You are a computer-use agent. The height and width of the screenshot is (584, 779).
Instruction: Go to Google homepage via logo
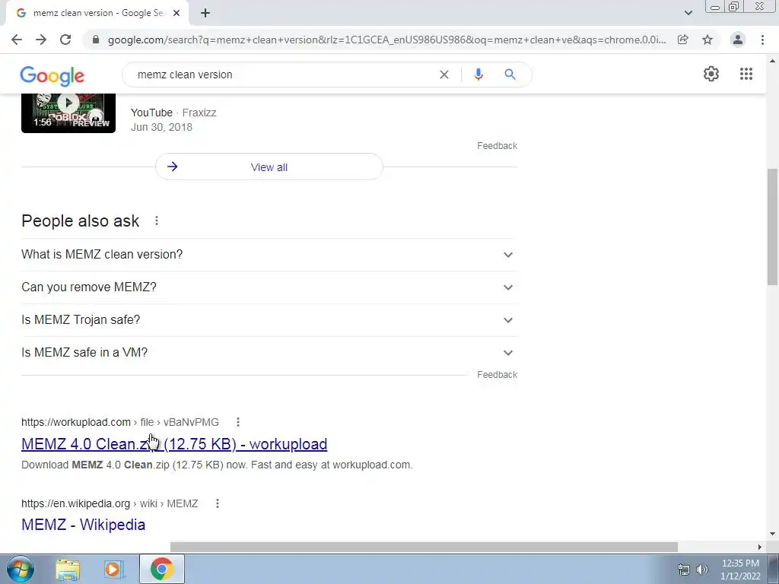pos(52,75)
